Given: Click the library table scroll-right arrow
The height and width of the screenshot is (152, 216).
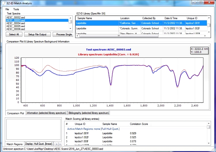Looking at the screenshot, I should (205, 36).
